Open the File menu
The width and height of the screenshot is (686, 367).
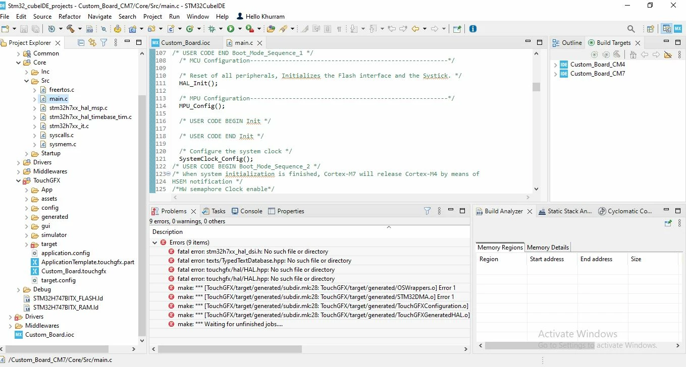point(5,16)
